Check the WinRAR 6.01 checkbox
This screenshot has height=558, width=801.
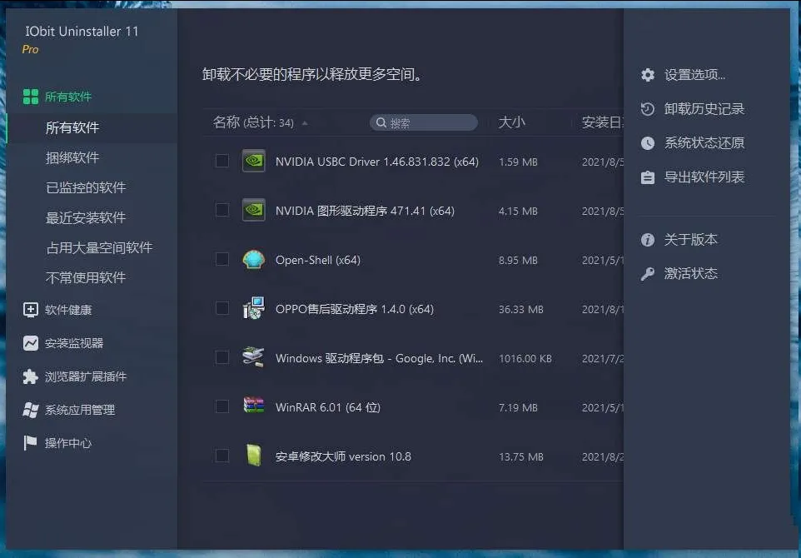222,406
